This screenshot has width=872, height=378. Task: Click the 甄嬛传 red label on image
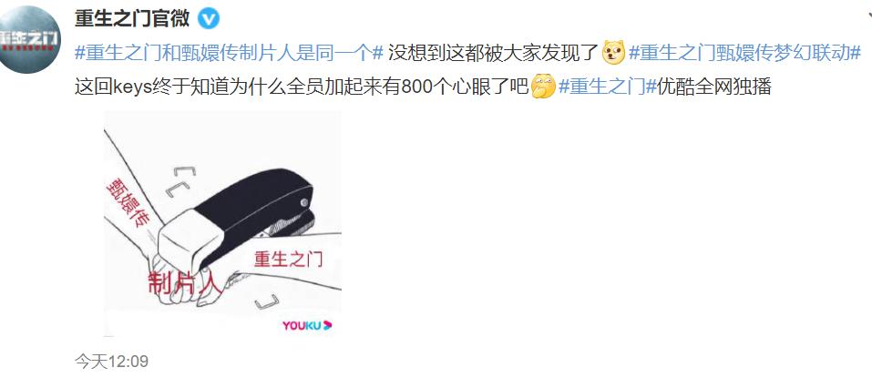127,204
